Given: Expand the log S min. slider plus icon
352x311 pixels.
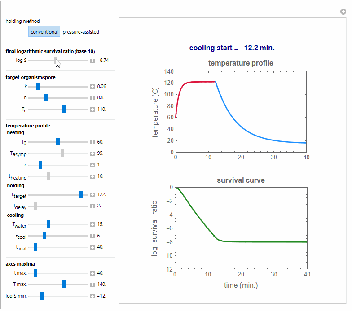Looking at the screenshot, I should coord(92,296).
